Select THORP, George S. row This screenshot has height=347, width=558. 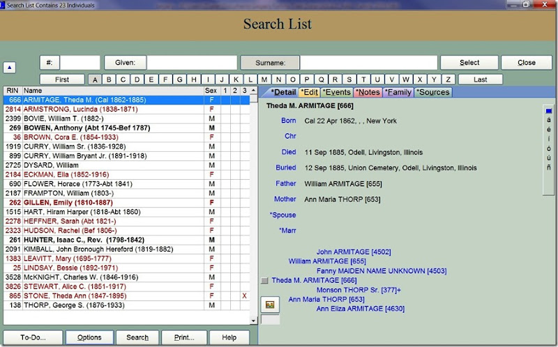tap(126, 305)
